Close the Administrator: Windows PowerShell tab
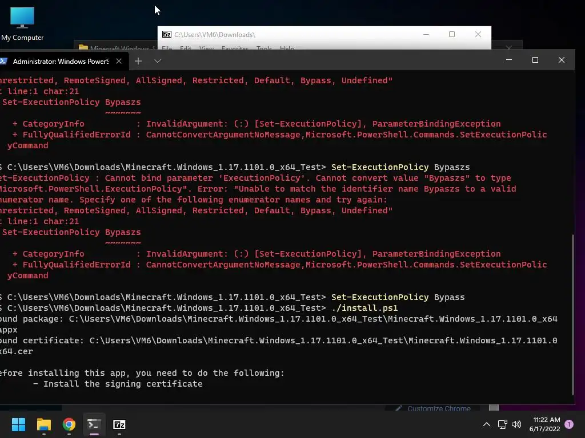This screenshot has width=585, height=438. pos(119,61)
